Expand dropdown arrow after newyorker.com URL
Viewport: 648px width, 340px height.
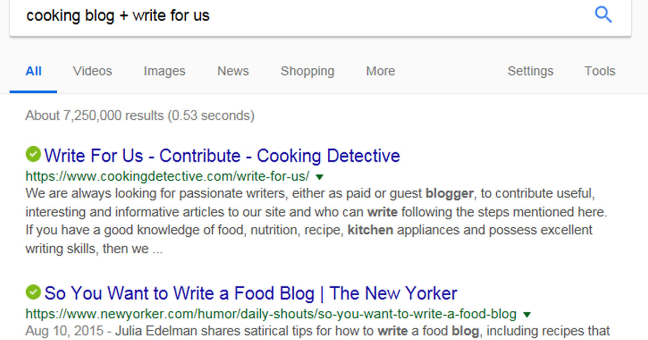tap(527, 314)
